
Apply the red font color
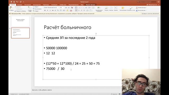point(71,10)
